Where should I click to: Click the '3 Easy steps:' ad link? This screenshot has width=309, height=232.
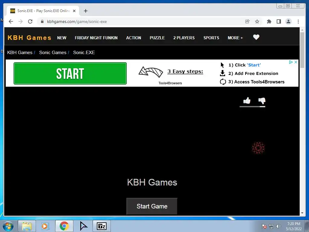[x=185, y=71]
